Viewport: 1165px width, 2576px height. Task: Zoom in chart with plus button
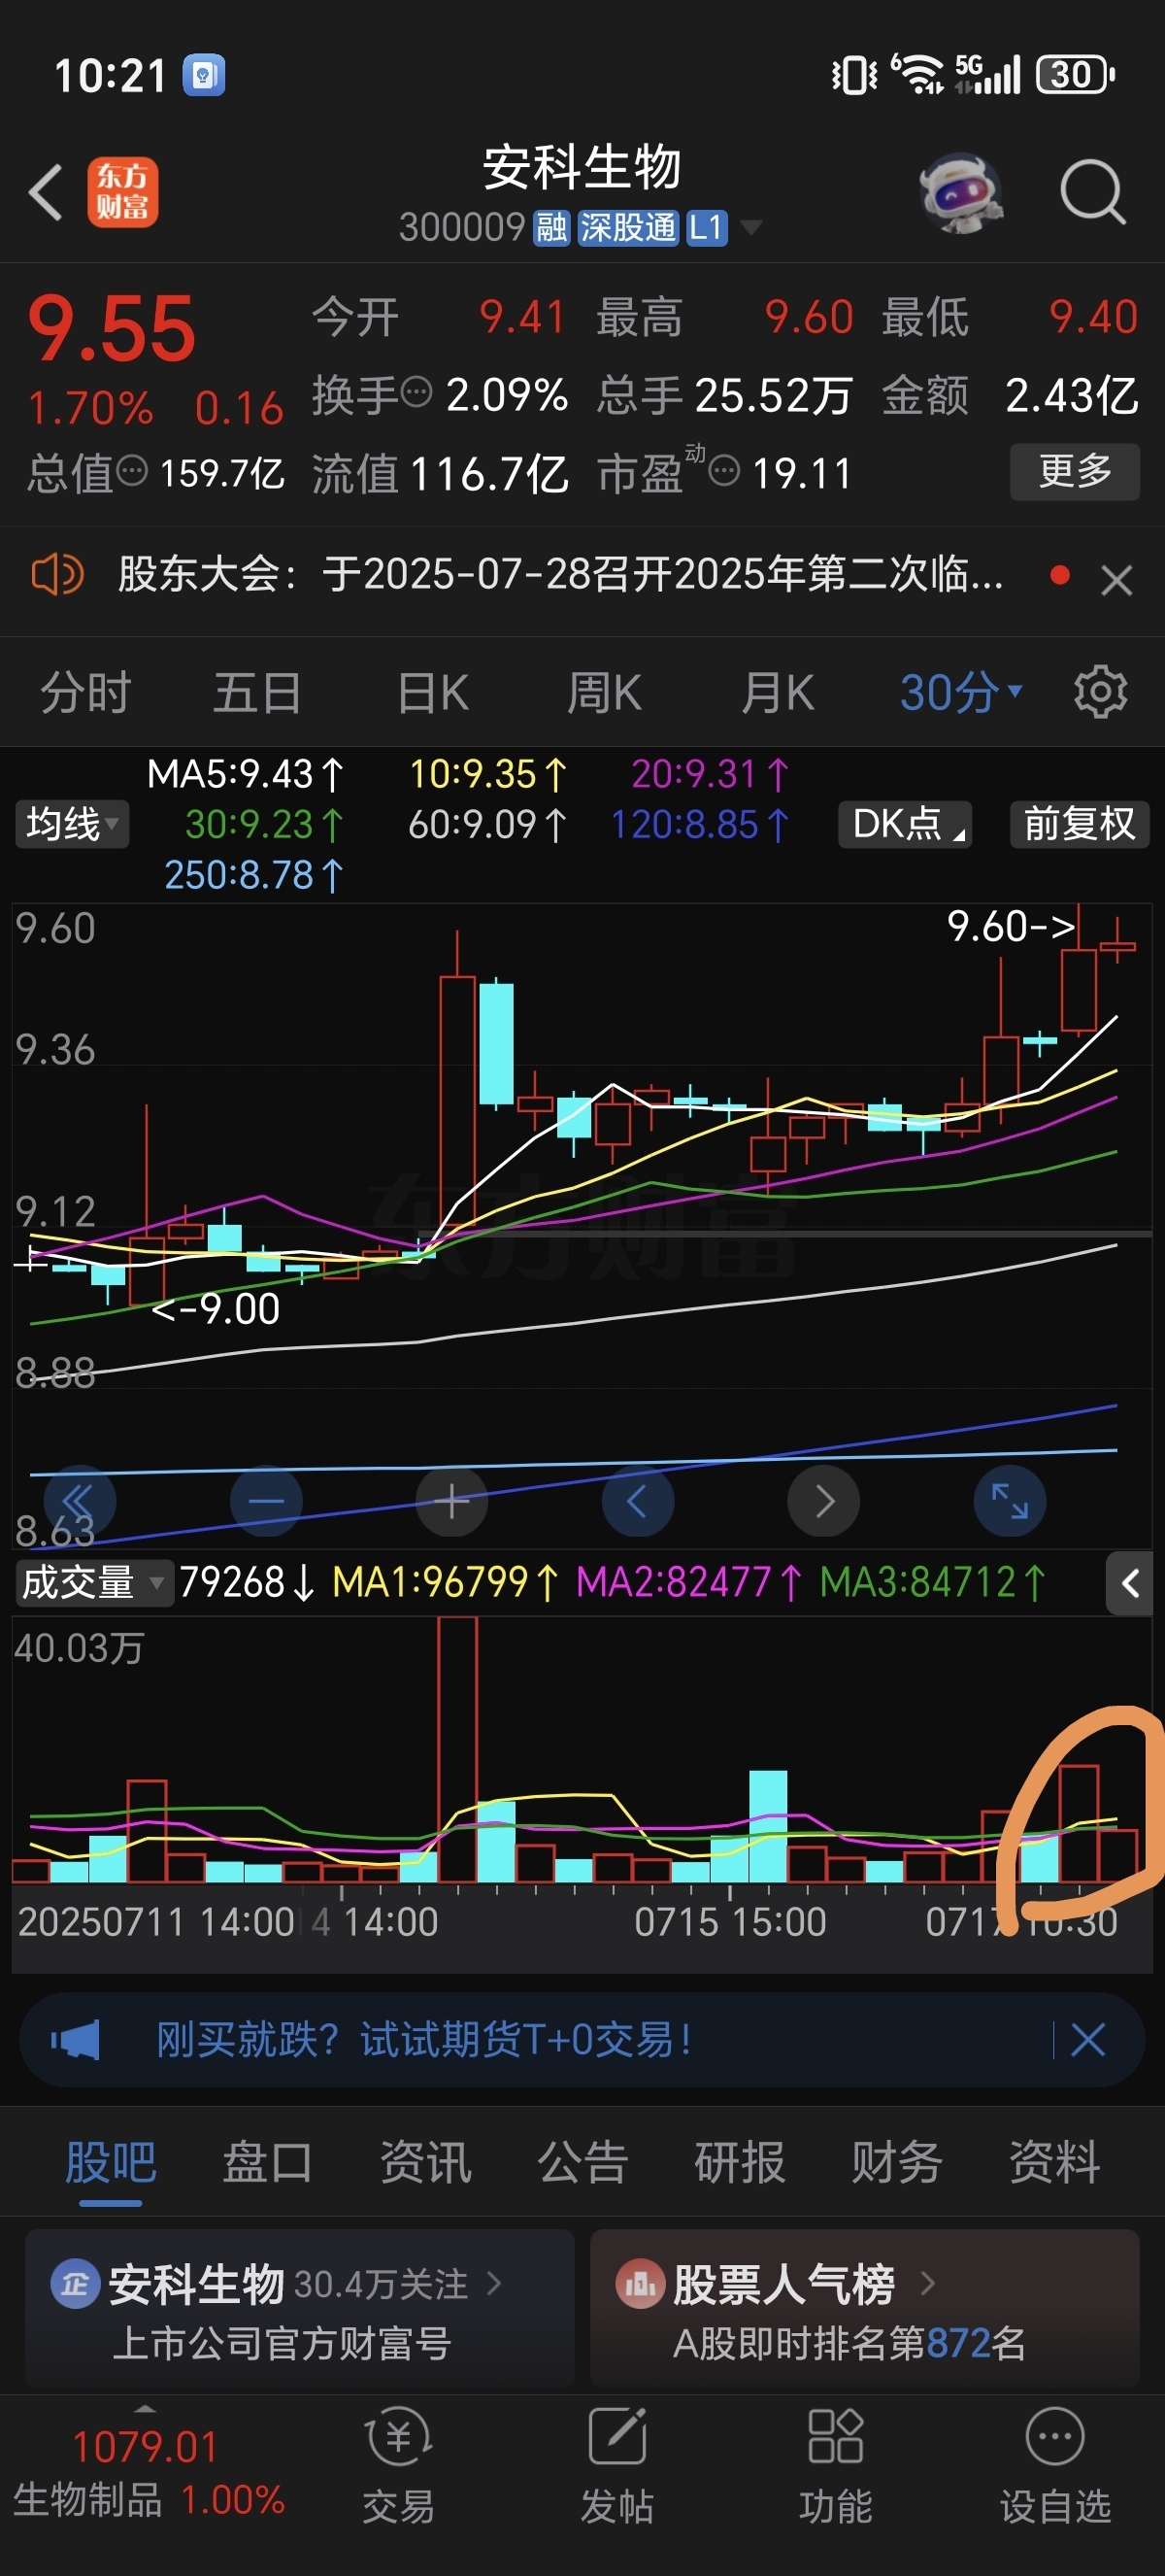click(x=451, y=1501)
